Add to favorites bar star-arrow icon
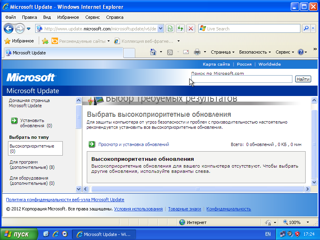 [x=45, y=41]
